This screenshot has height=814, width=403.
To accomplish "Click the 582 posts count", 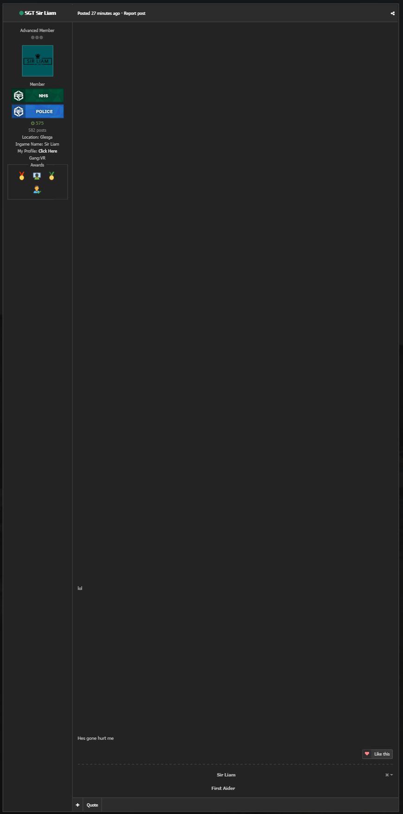I will click(x=37, y=130).
